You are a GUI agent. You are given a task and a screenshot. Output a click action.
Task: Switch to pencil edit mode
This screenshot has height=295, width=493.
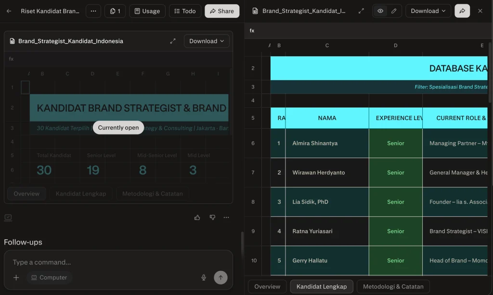[x=394, y=11]
